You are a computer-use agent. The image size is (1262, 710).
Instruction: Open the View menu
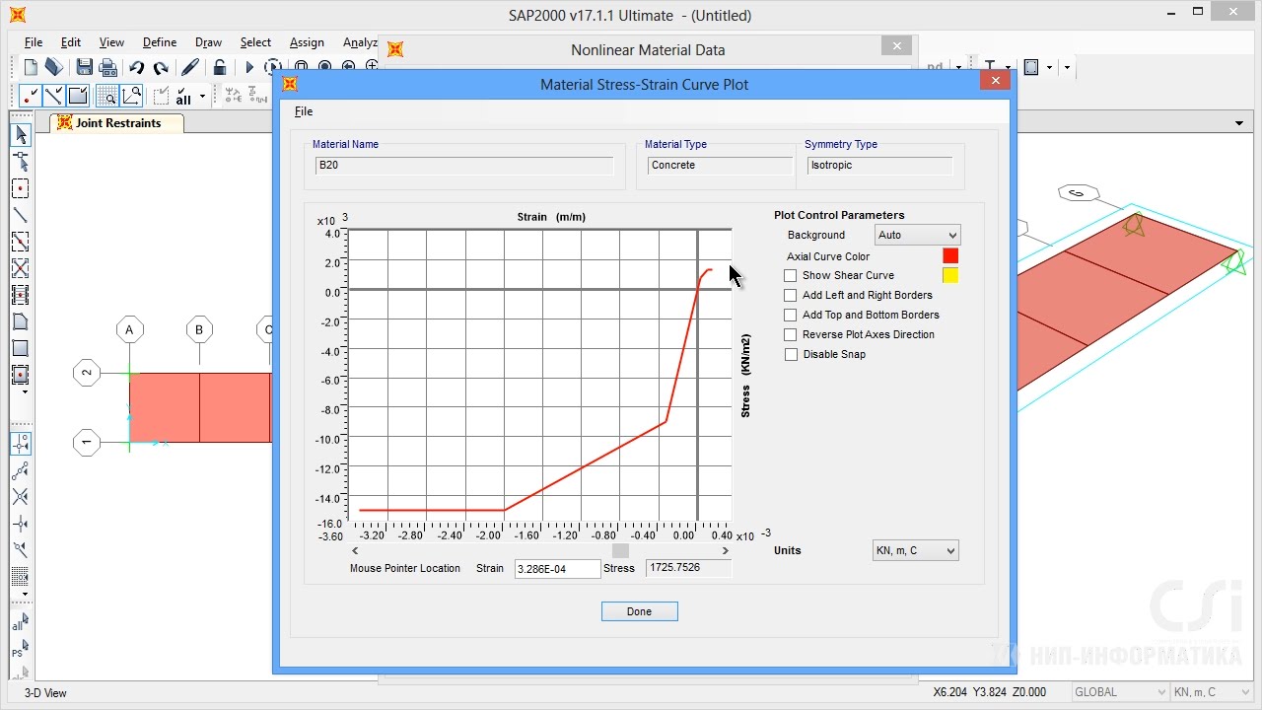pyautogui.click(x=111, y=42)
